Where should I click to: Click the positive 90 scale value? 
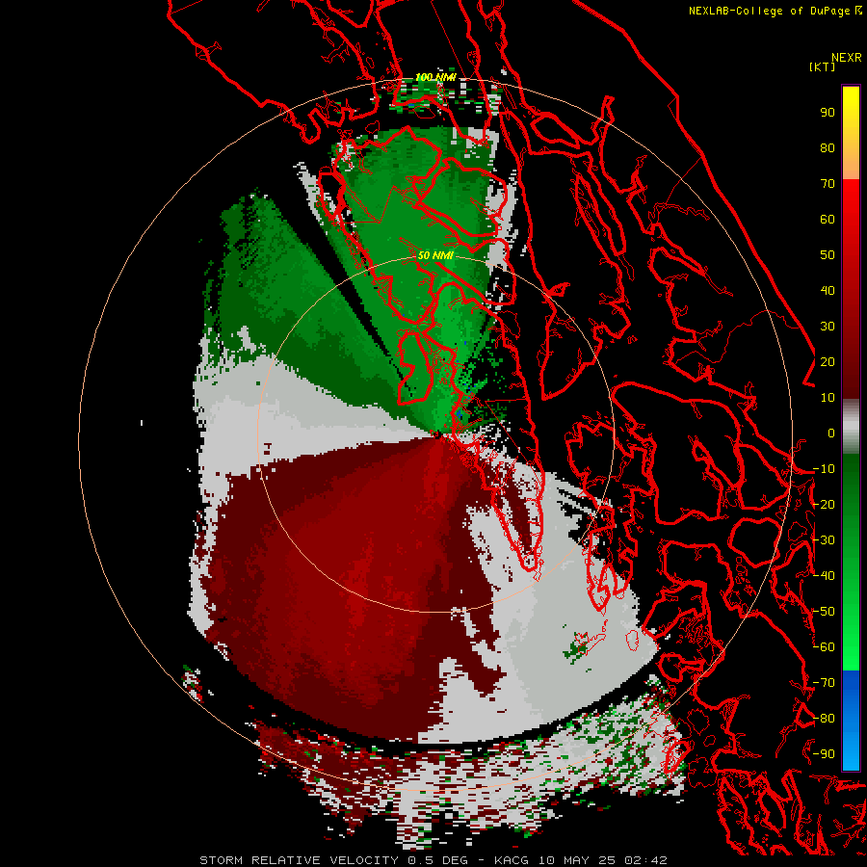click(x=828, y=113)
